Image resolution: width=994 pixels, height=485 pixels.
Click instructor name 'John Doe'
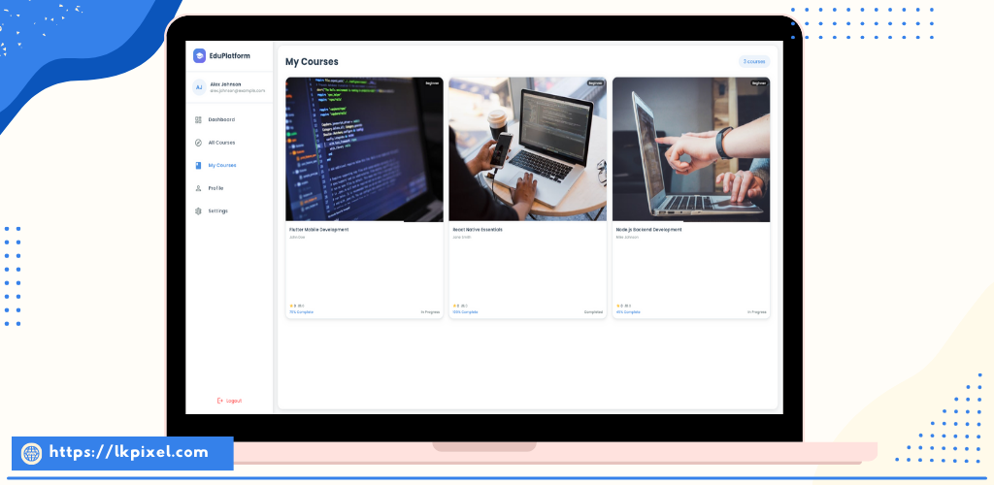(x=297, y=238)
